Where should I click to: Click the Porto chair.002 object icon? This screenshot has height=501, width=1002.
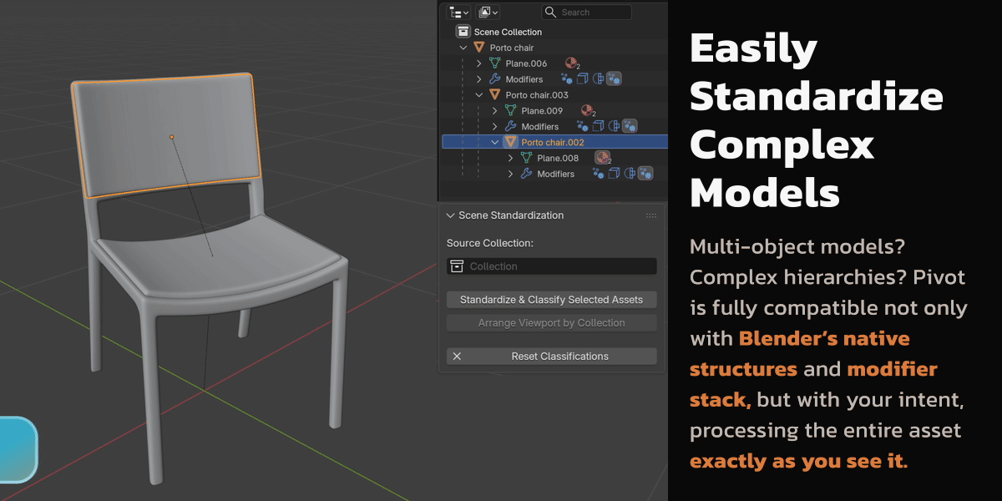pyautogui.click(x=510, y=142)
